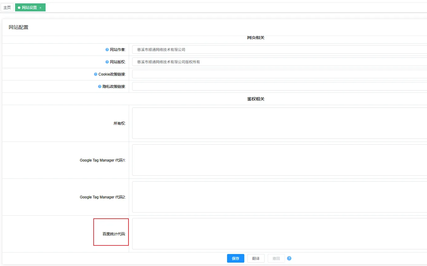This screenshot has height=266, width=427.
Task: Focus the 百度统计代码 text area
Action: point(279,234)
